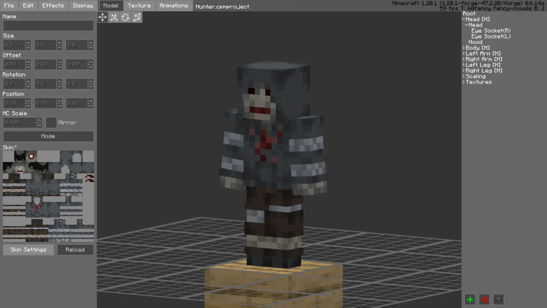The image size is (547, 308).
Task: Select the fourth viewport tool with diagonal arrow
Action: point(137,17)
